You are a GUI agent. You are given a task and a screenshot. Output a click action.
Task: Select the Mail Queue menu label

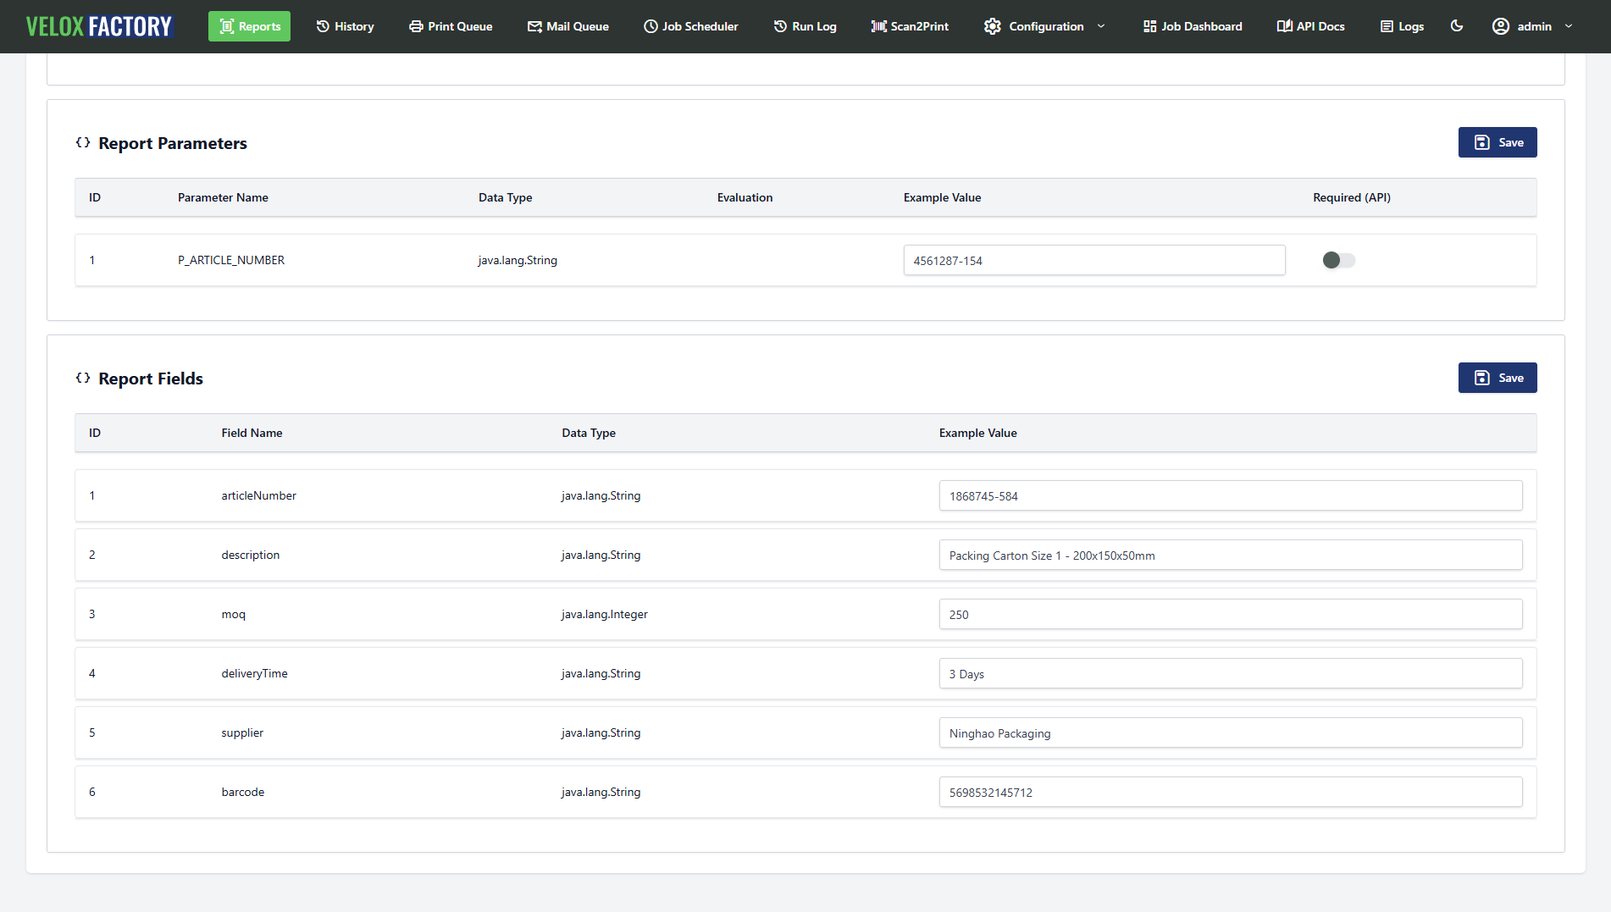coord(578,26)
